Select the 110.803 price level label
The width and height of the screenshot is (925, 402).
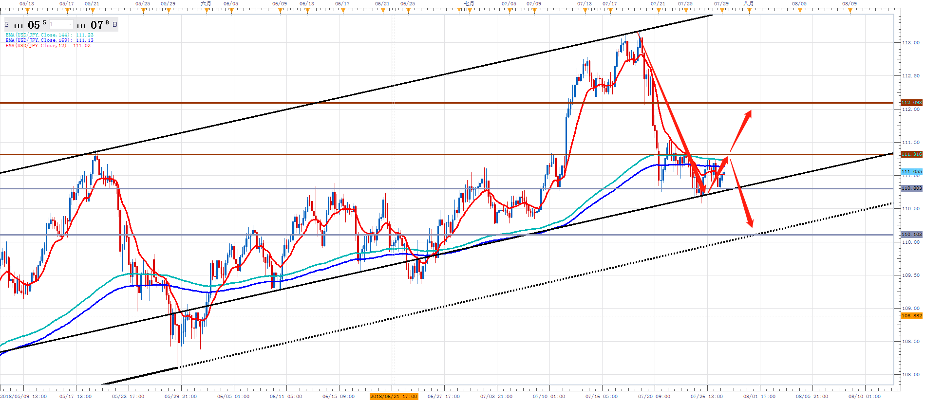tap(911, 188)
